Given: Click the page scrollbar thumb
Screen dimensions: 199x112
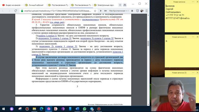Looking at the screenshot, I should pos(148,43).
